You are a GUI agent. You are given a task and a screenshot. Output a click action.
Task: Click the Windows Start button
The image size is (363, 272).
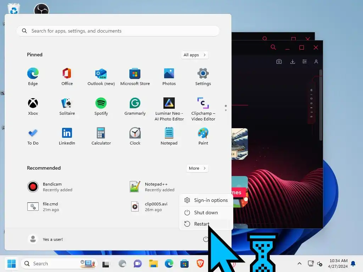[x=11, y=263]
